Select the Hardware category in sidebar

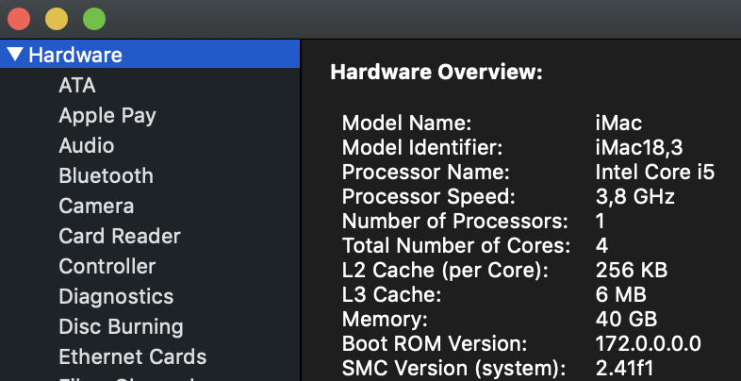75,55
